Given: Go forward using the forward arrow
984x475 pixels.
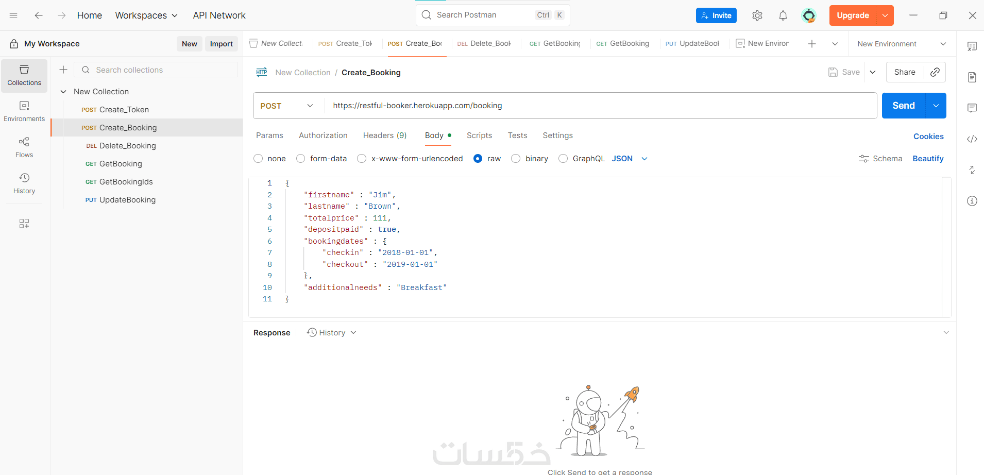Looking at the screenshot, I should (x=62, y=15).
